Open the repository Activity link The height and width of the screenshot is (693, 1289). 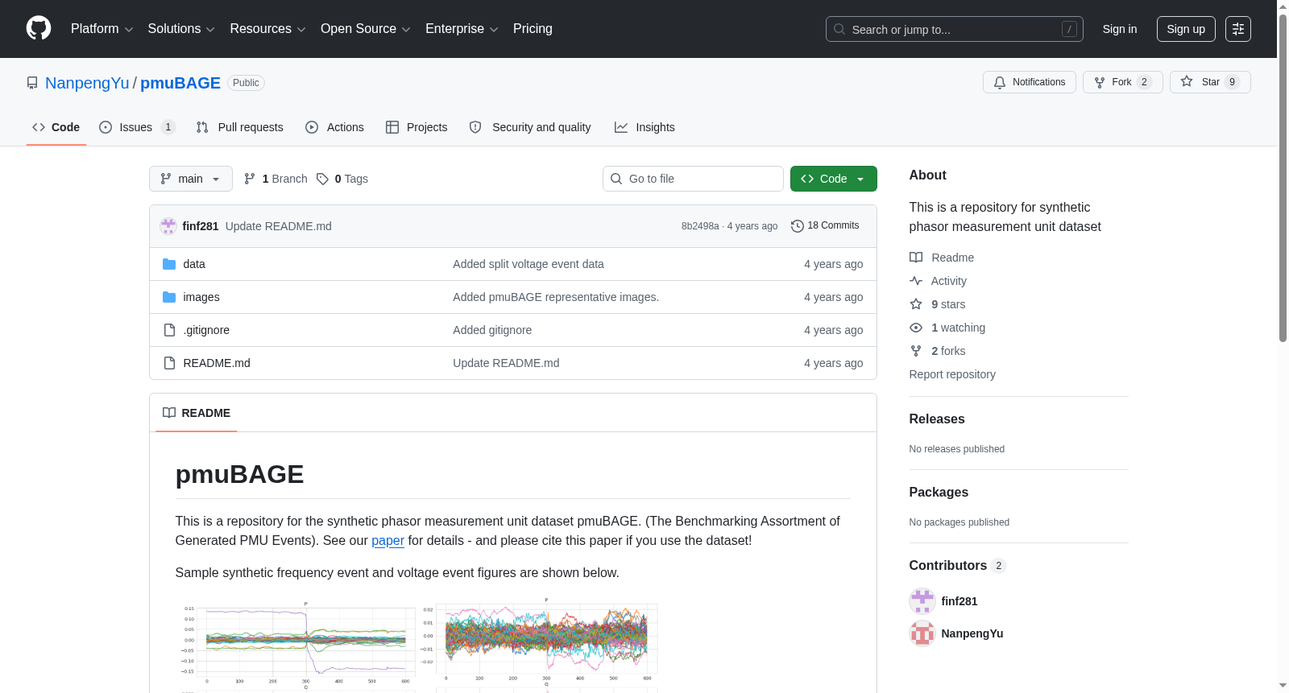939,281
